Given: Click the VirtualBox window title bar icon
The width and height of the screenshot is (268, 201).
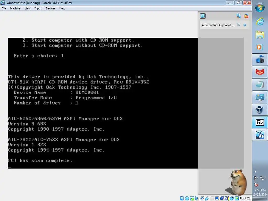Looking at the screenshot, I should click(3, 3).
